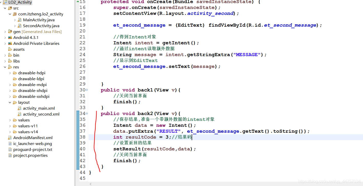This screenshot has width=363, height=186.
Task: Collapse the res folder arrow
Action: [x=5, y=67]
